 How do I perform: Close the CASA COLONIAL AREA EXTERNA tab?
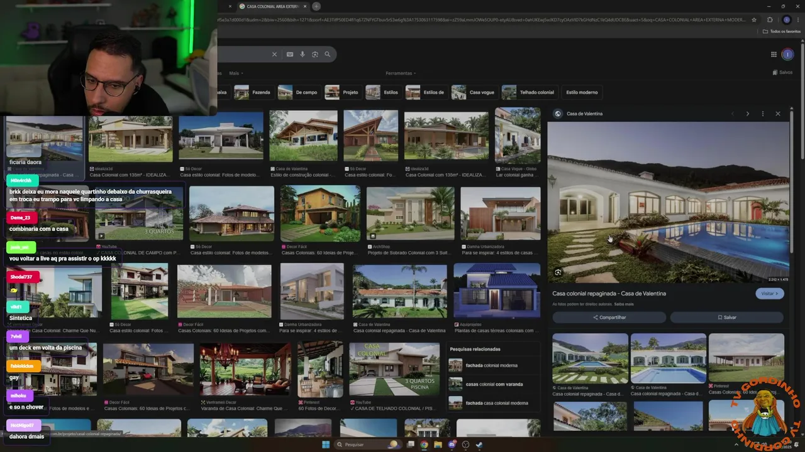click(306, 6)
